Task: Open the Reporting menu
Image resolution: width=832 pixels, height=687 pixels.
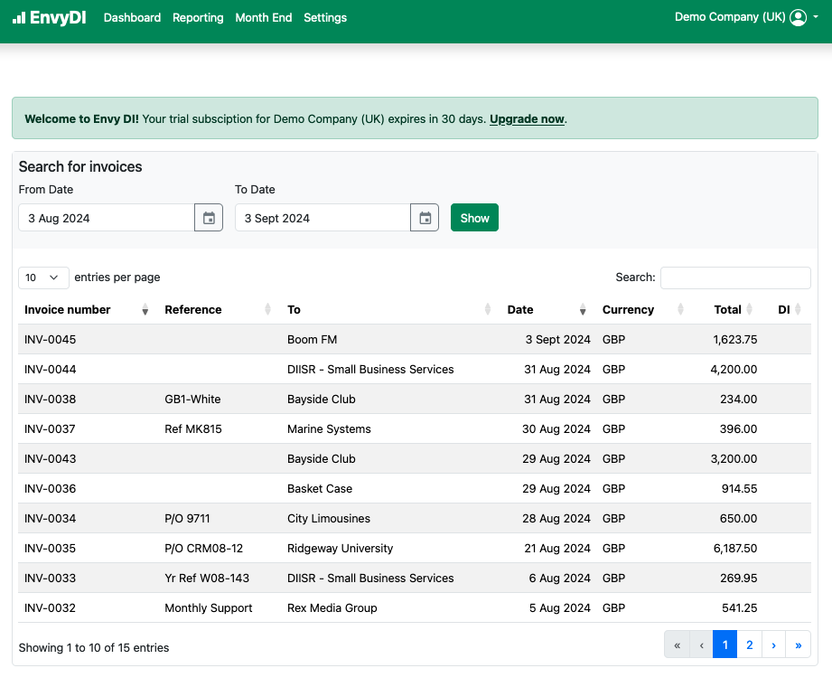Action: click(198, 18)
